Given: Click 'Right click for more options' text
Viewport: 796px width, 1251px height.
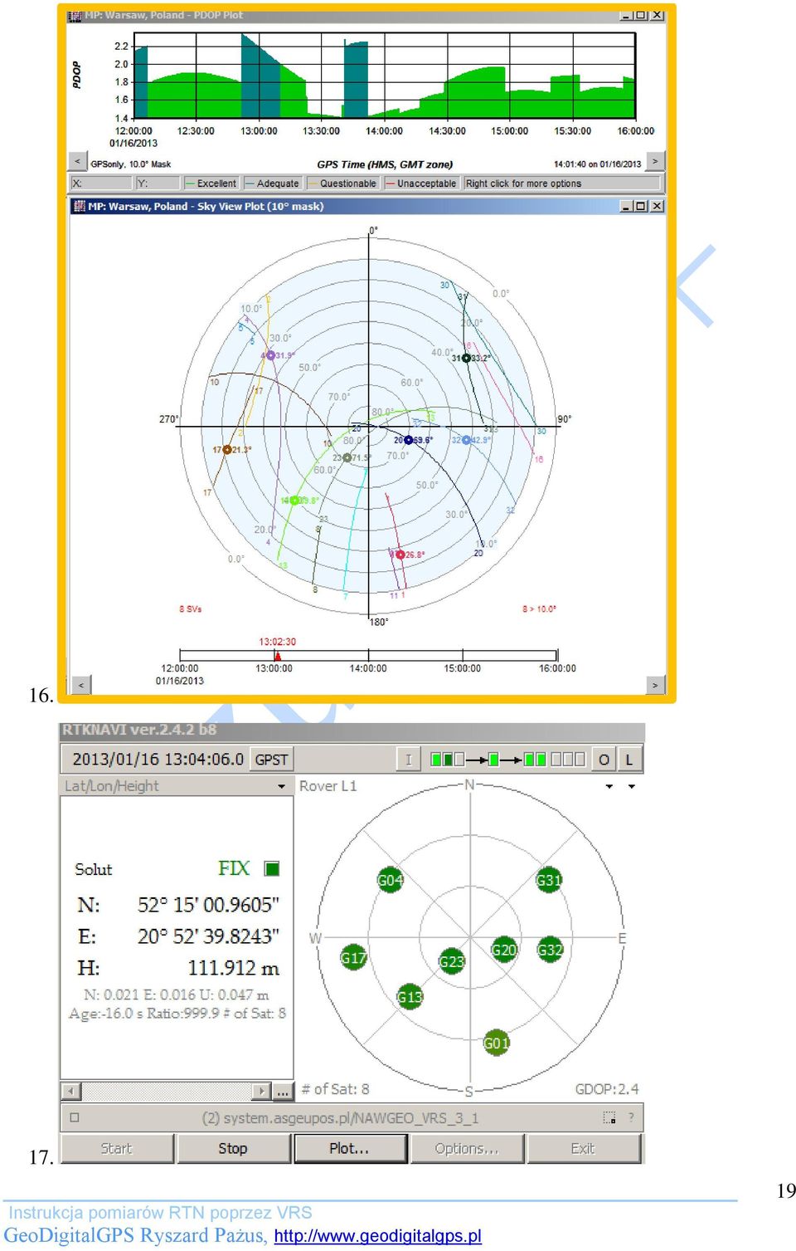Looking at the screenshot, I should (x=523, y=183).
